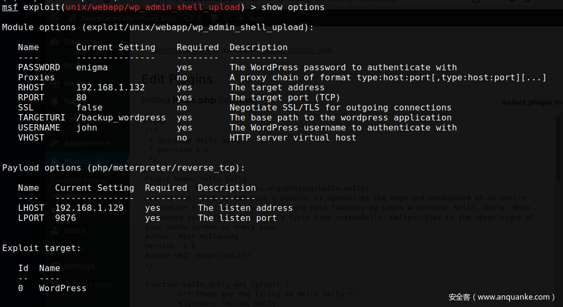Click Dashboard icon in WordPress sidebar behind terminal
563x307 pixels.
click(55, 42)
